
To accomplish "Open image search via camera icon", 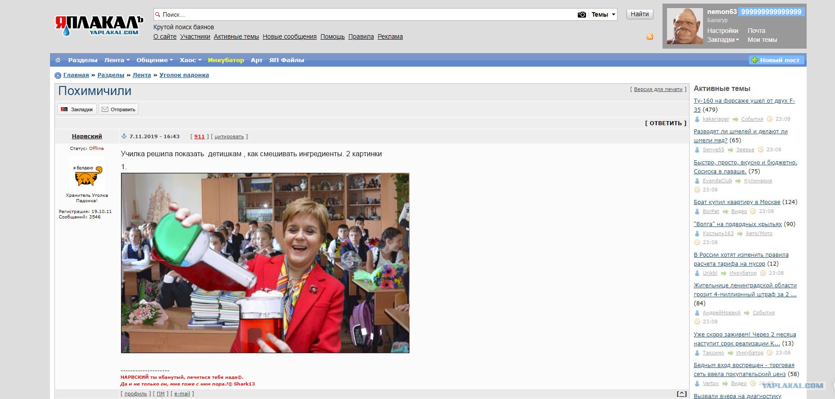I will coord(581,14).
